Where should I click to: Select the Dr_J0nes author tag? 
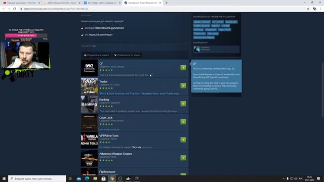[218, 22]
